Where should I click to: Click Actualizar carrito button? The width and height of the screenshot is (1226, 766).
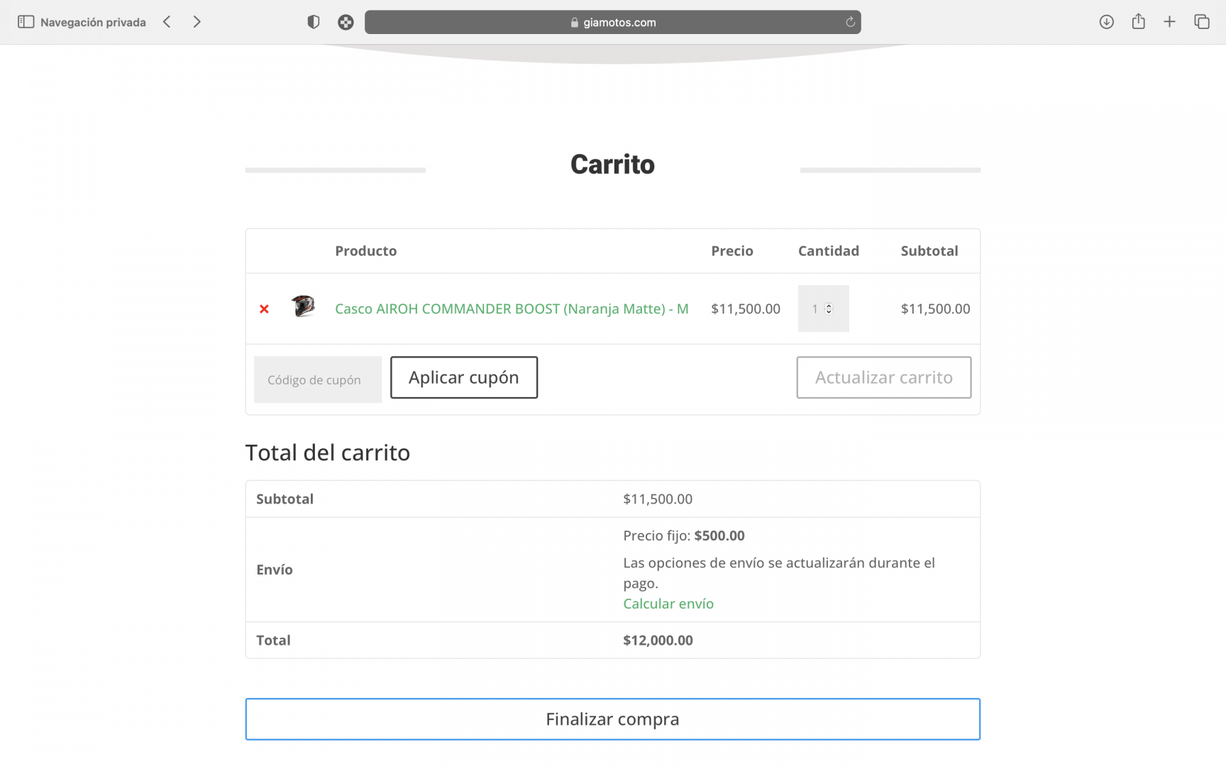click(884, 377)
